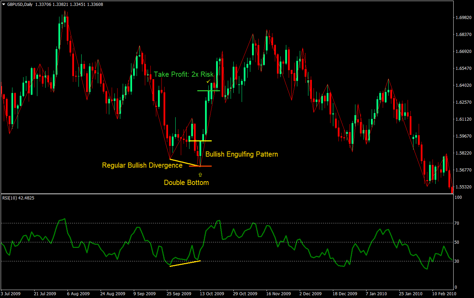The width and height of the screenshot is (474, 298).
Task: Select the "Regular Bullish Divergence" text label
Action: point(142,166)
